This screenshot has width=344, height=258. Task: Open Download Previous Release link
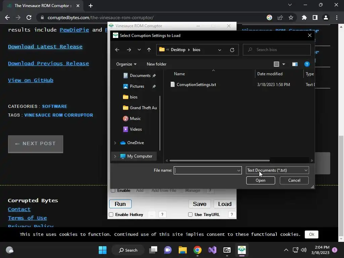[x=48, y=63]
